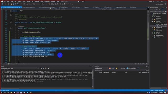Click the Undo icon
The width and height of the screenshot is (168, 94).
tap(18, 4)
